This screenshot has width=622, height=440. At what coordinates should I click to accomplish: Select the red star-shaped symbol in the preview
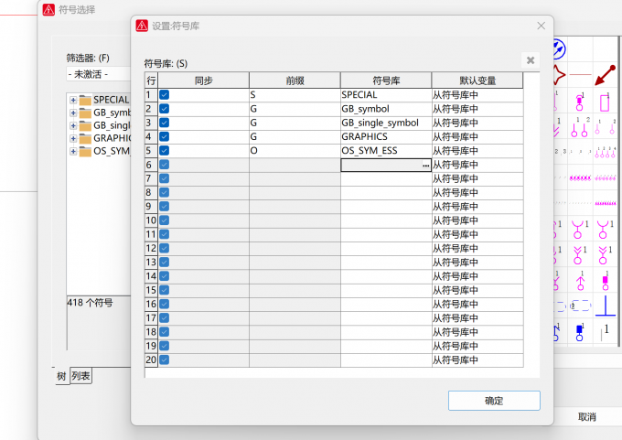[558, 75]
